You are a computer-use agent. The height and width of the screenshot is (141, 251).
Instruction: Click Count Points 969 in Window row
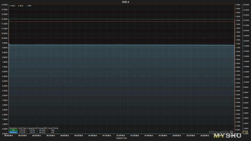(x=53, y=132)
